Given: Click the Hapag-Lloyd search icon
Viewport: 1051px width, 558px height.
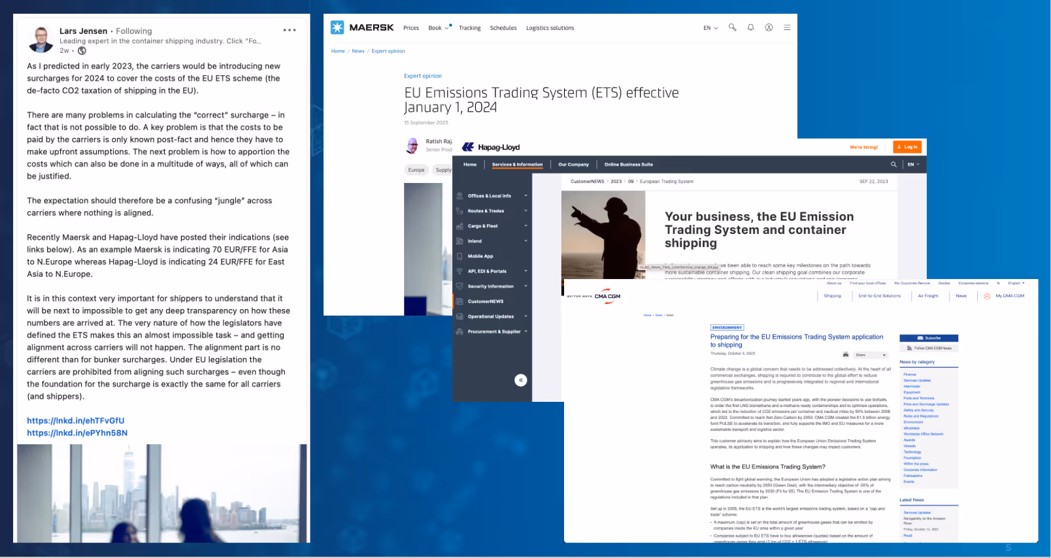Looking at the screenshot, I should click(x=893, y=165).
